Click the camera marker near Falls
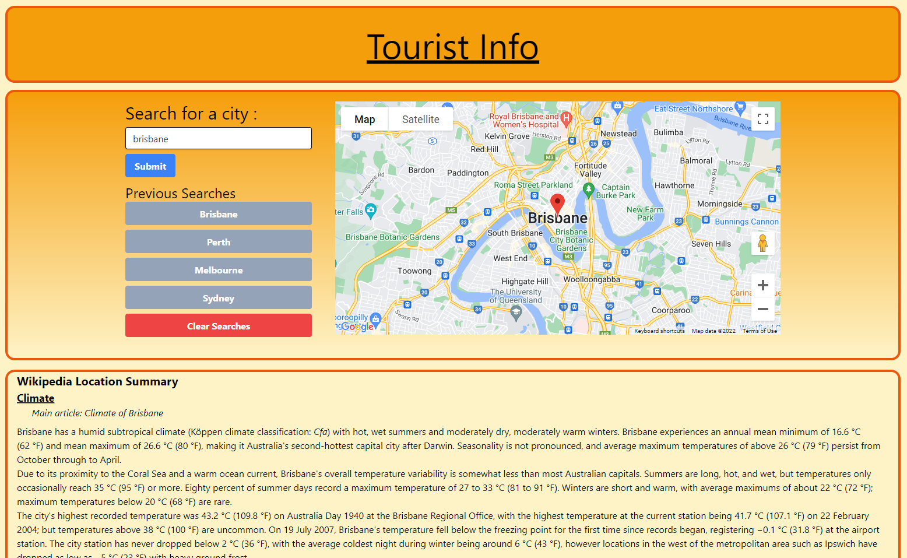907x558 pixels. [371, 210]
